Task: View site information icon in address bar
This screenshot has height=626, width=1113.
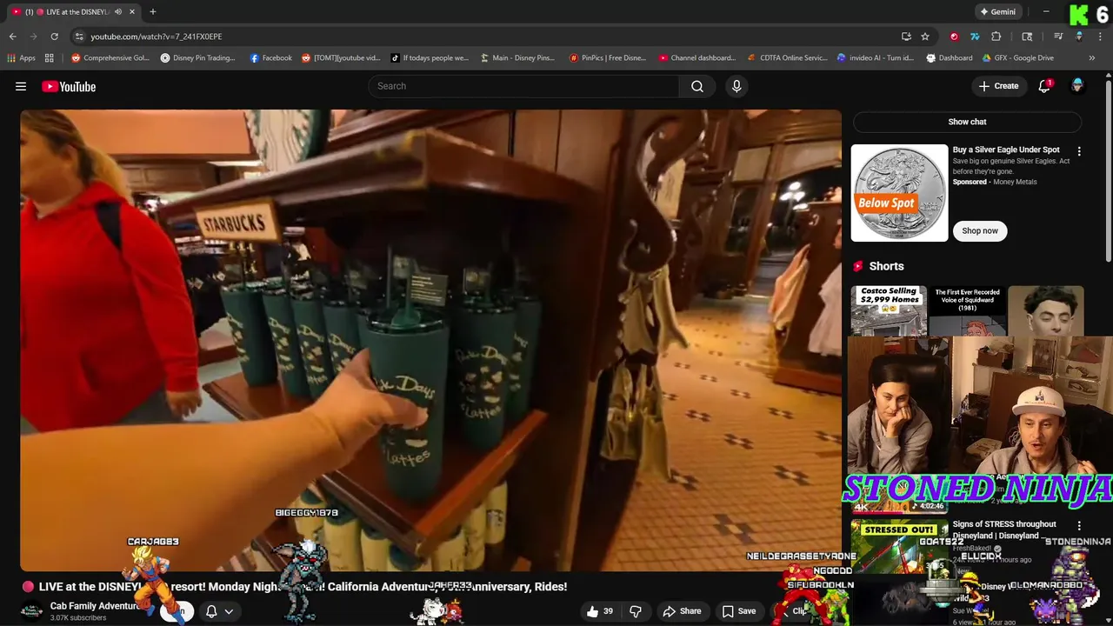Action: point(79,37)
